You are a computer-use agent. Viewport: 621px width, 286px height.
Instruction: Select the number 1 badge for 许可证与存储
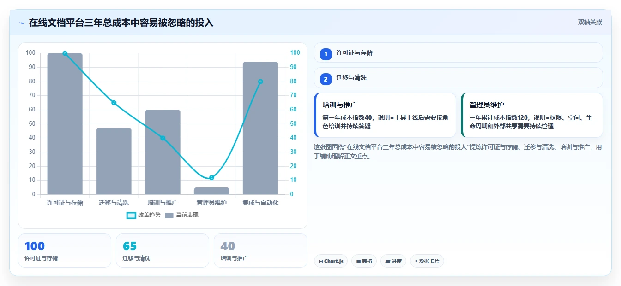tap(326, 54)
